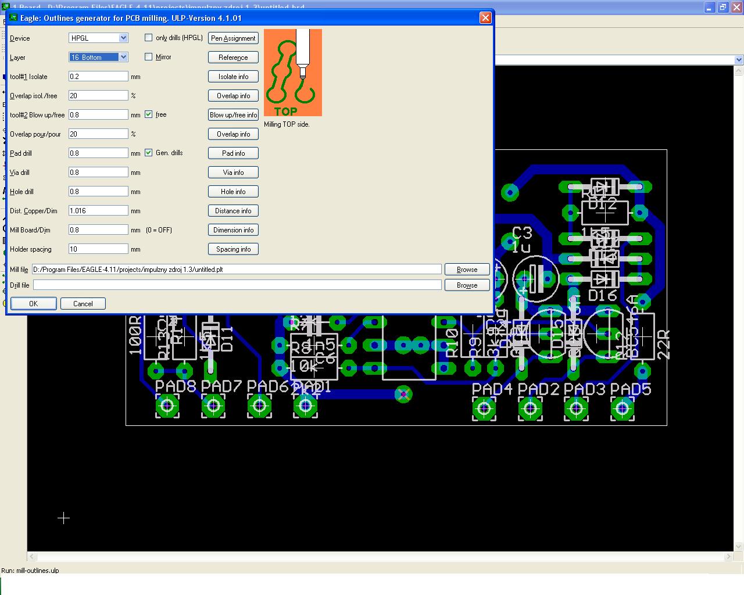This screenshot has width=744, height=595.
Task: Click the Milling TOP side preview image
Action: pyautogui.click(x=292, y=73)
